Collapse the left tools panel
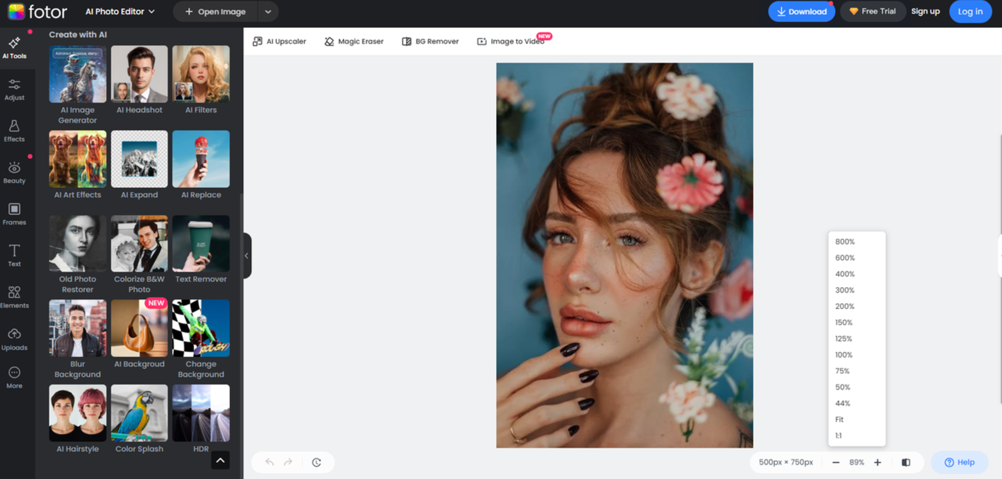This screenshot has width=1002, height=479. (247, 255)
